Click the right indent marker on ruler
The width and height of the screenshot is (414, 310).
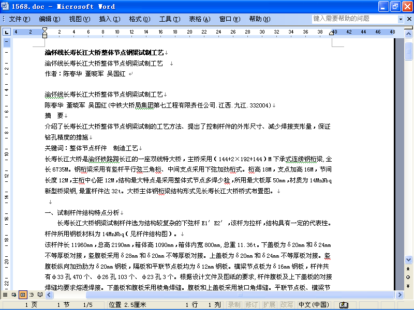[331, 33]
